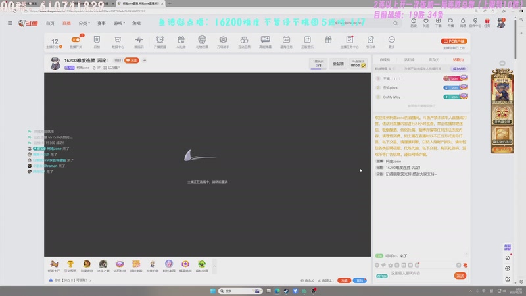Expand the 游戏 dropdown menu

(x=119, y=23)
